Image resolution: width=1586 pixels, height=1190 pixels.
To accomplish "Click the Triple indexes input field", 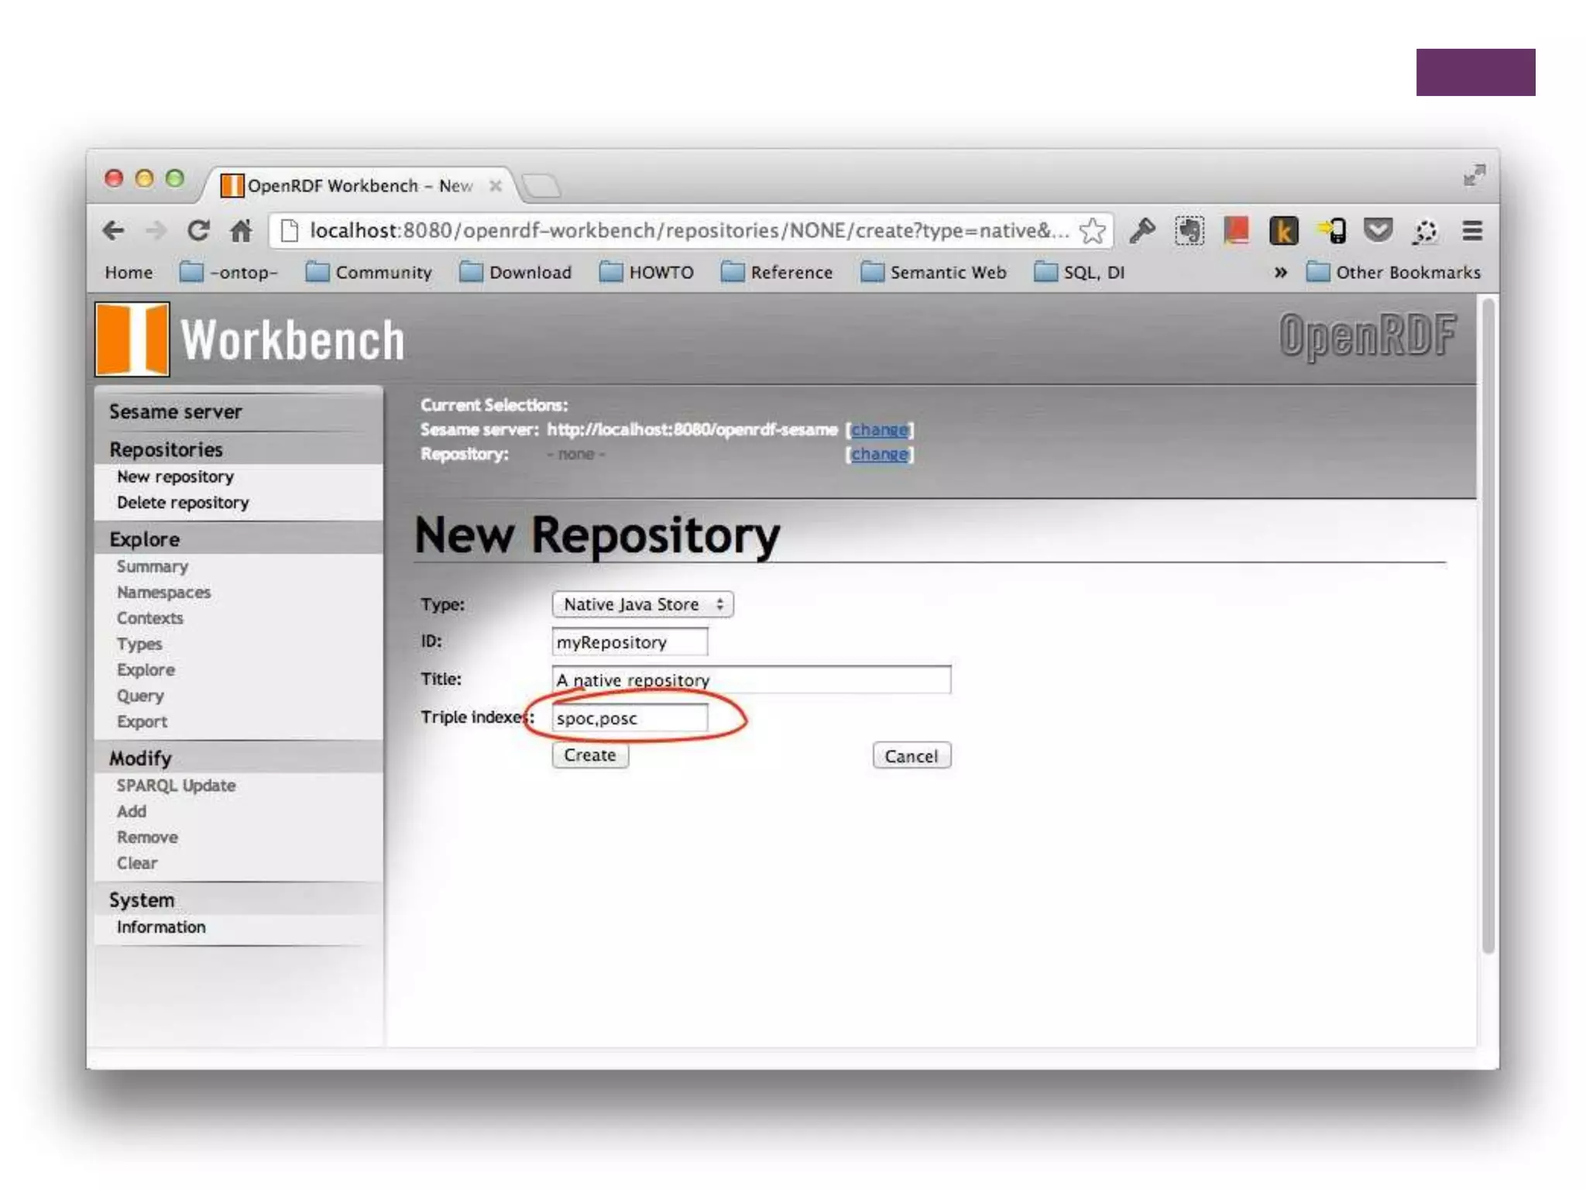I will [x=629, y=718].
